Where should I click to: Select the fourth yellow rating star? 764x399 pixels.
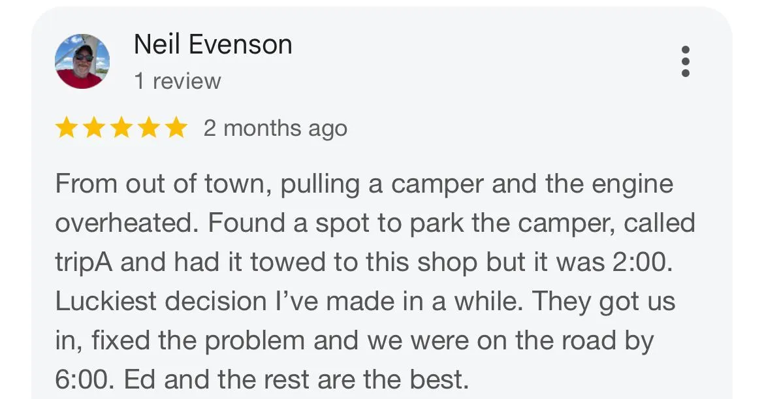[x=149, y=128]
